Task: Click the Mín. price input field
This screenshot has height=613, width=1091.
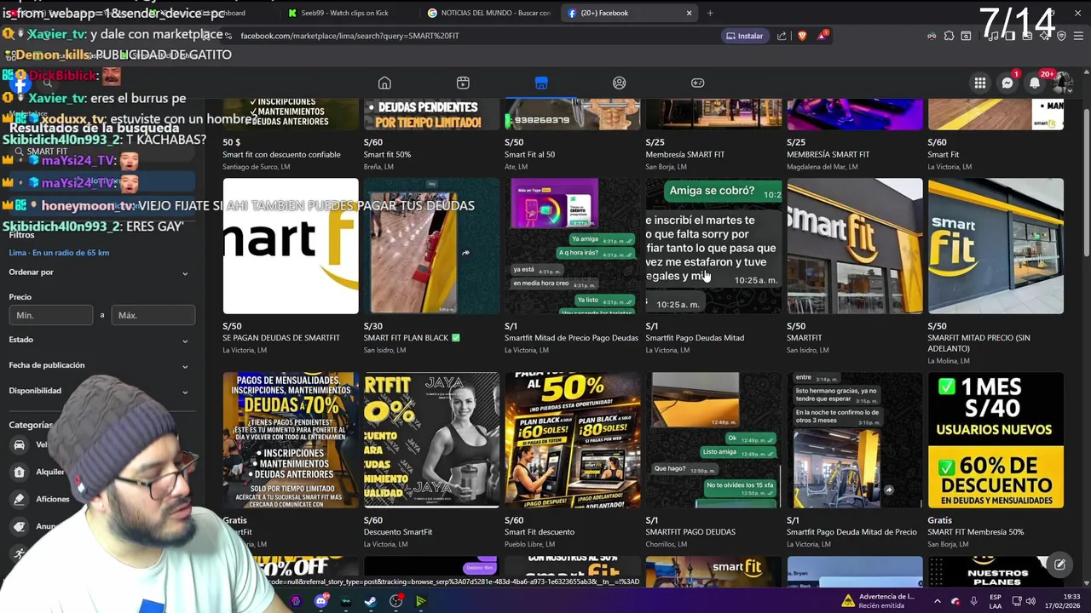Action: pyautogui.click(x=50, y=315)
